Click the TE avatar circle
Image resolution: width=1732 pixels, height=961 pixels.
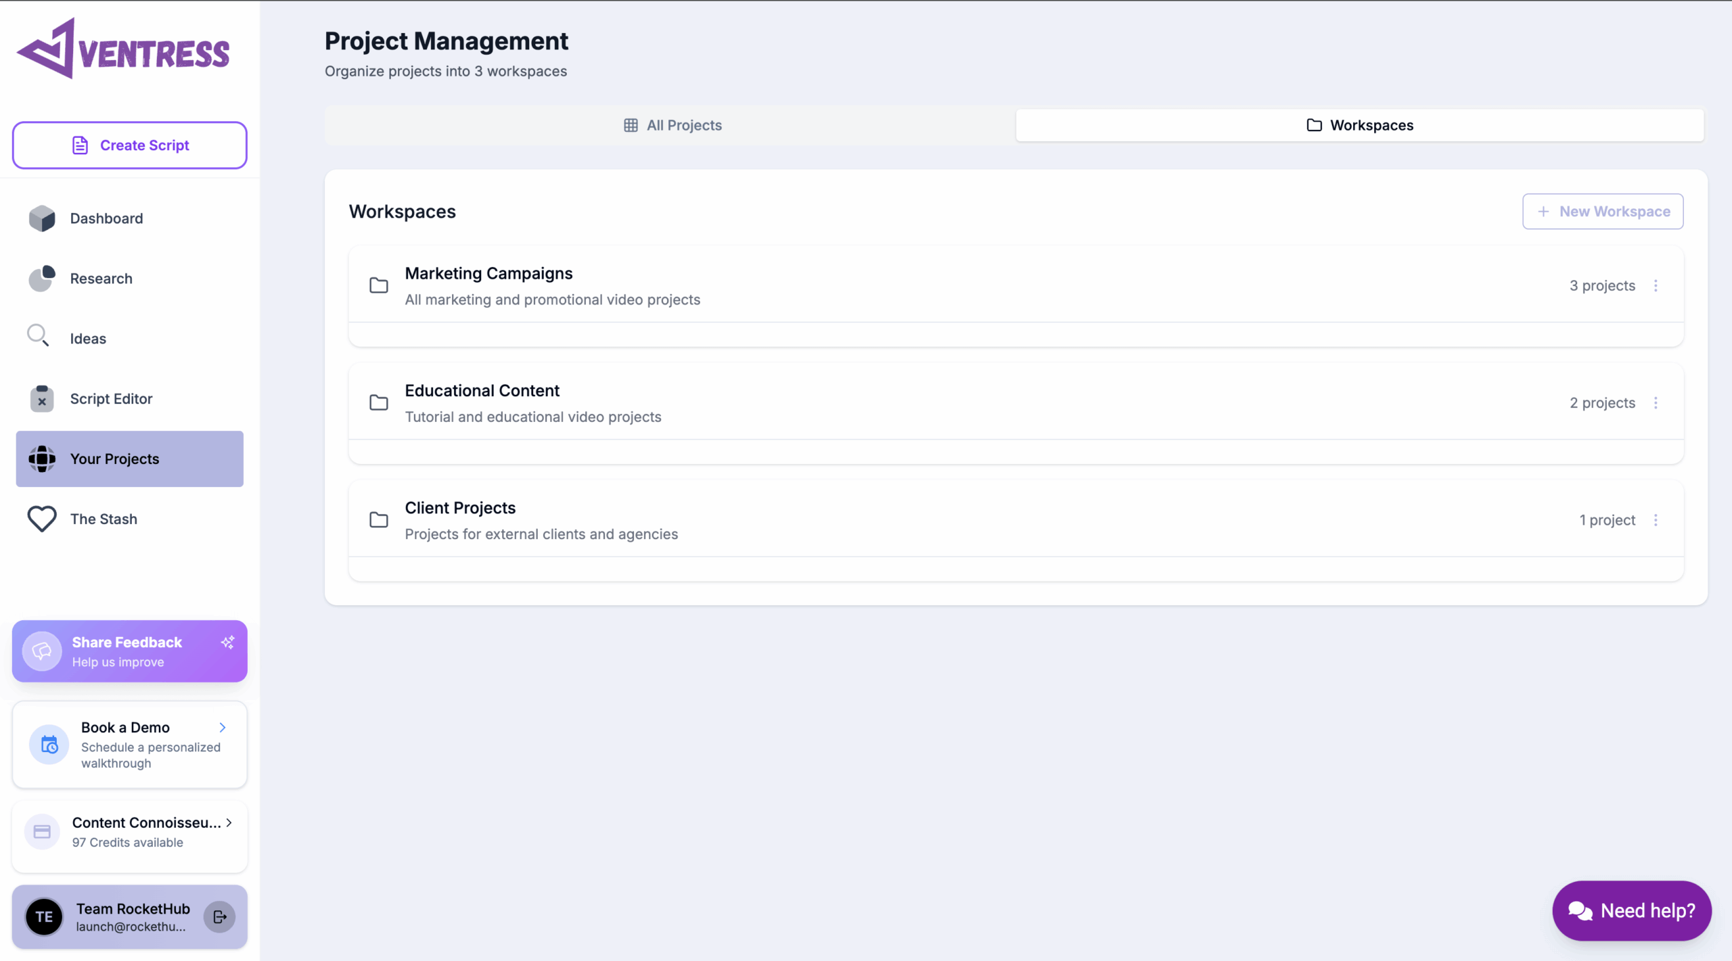[44, 917]
